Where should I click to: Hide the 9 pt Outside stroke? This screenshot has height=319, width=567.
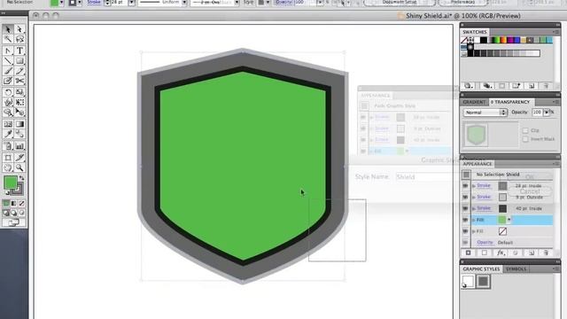[x=465, y=197]
